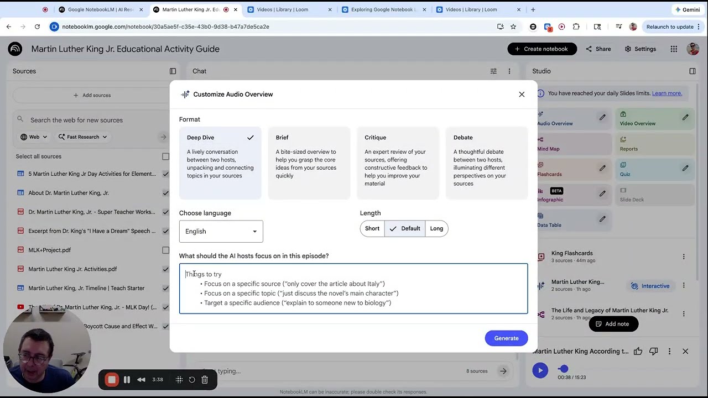Uncheck the 5 MLK Day Activities source
Image resolution: width=708 pixels, height=398 pixels.
click(165, 174)
